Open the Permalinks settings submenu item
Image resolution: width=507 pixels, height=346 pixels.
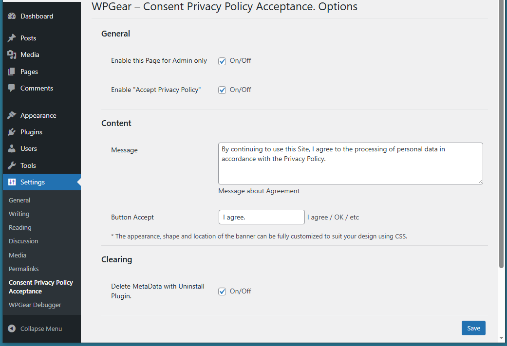[24, 269]
